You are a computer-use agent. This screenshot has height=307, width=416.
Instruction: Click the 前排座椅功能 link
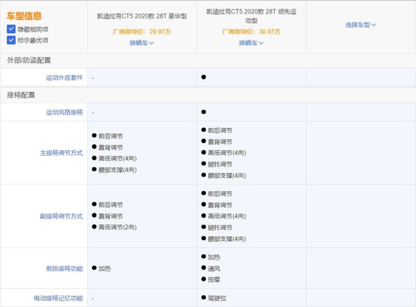pyautogui.click(x=64, y=269)
